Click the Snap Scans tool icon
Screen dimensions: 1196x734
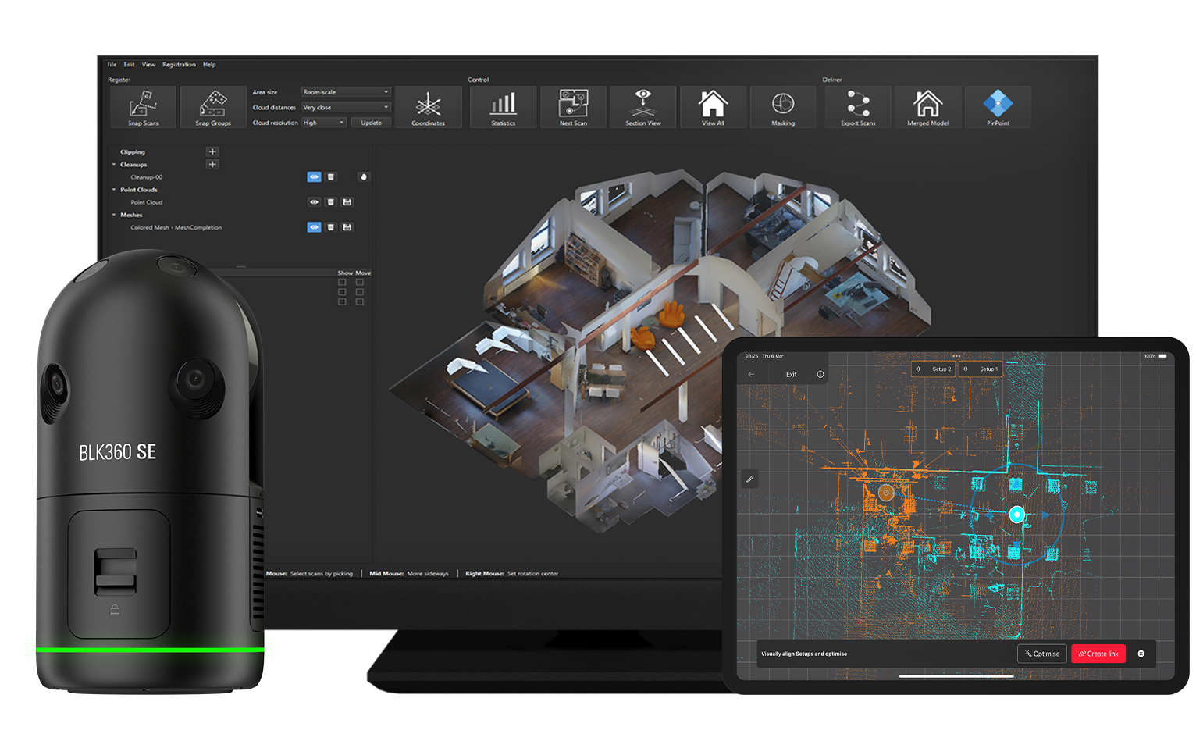(x=143, y=106)
